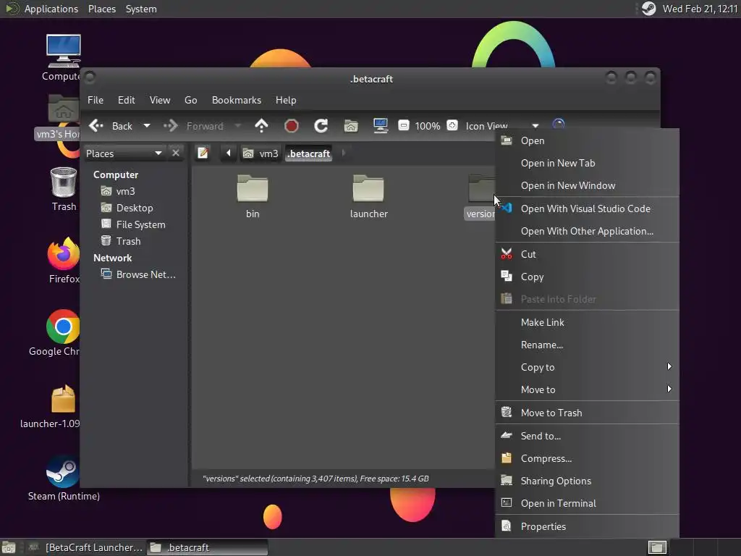Expand the Back history dropdown arrow
This screenshot has width=741, height=556.
pyautogui.click(x=147, y=126)
